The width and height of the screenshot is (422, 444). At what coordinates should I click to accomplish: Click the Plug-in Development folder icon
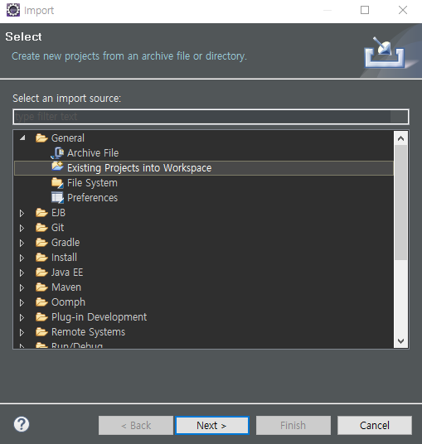(41, 317)
